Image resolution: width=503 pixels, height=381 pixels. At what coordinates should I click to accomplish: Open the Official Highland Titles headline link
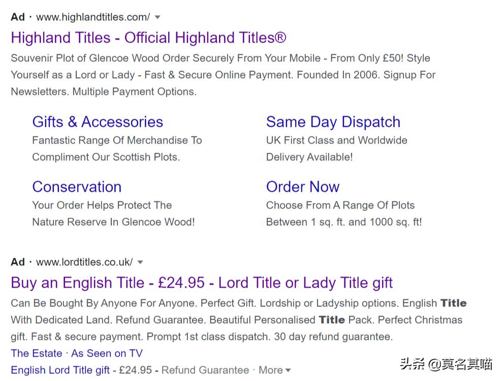click(148, 38)
